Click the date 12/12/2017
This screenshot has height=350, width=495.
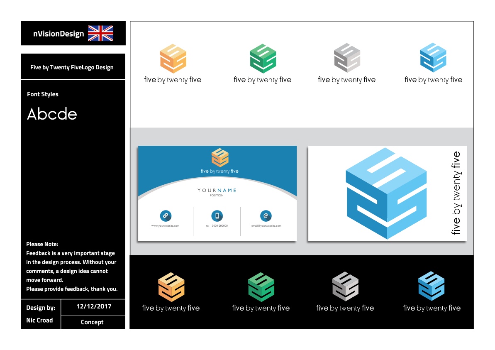(94, 306)
